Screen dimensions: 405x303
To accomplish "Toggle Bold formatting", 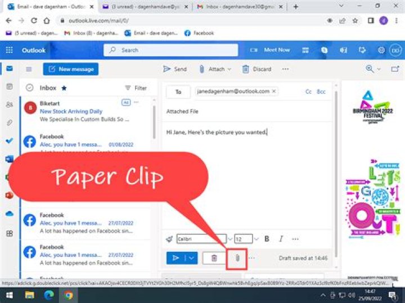I will pyautogui.click(x=267, y=239).
